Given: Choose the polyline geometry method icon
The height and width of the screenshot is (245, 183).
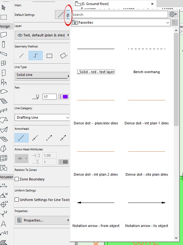Looking at the screenshot, I should 36,56.
